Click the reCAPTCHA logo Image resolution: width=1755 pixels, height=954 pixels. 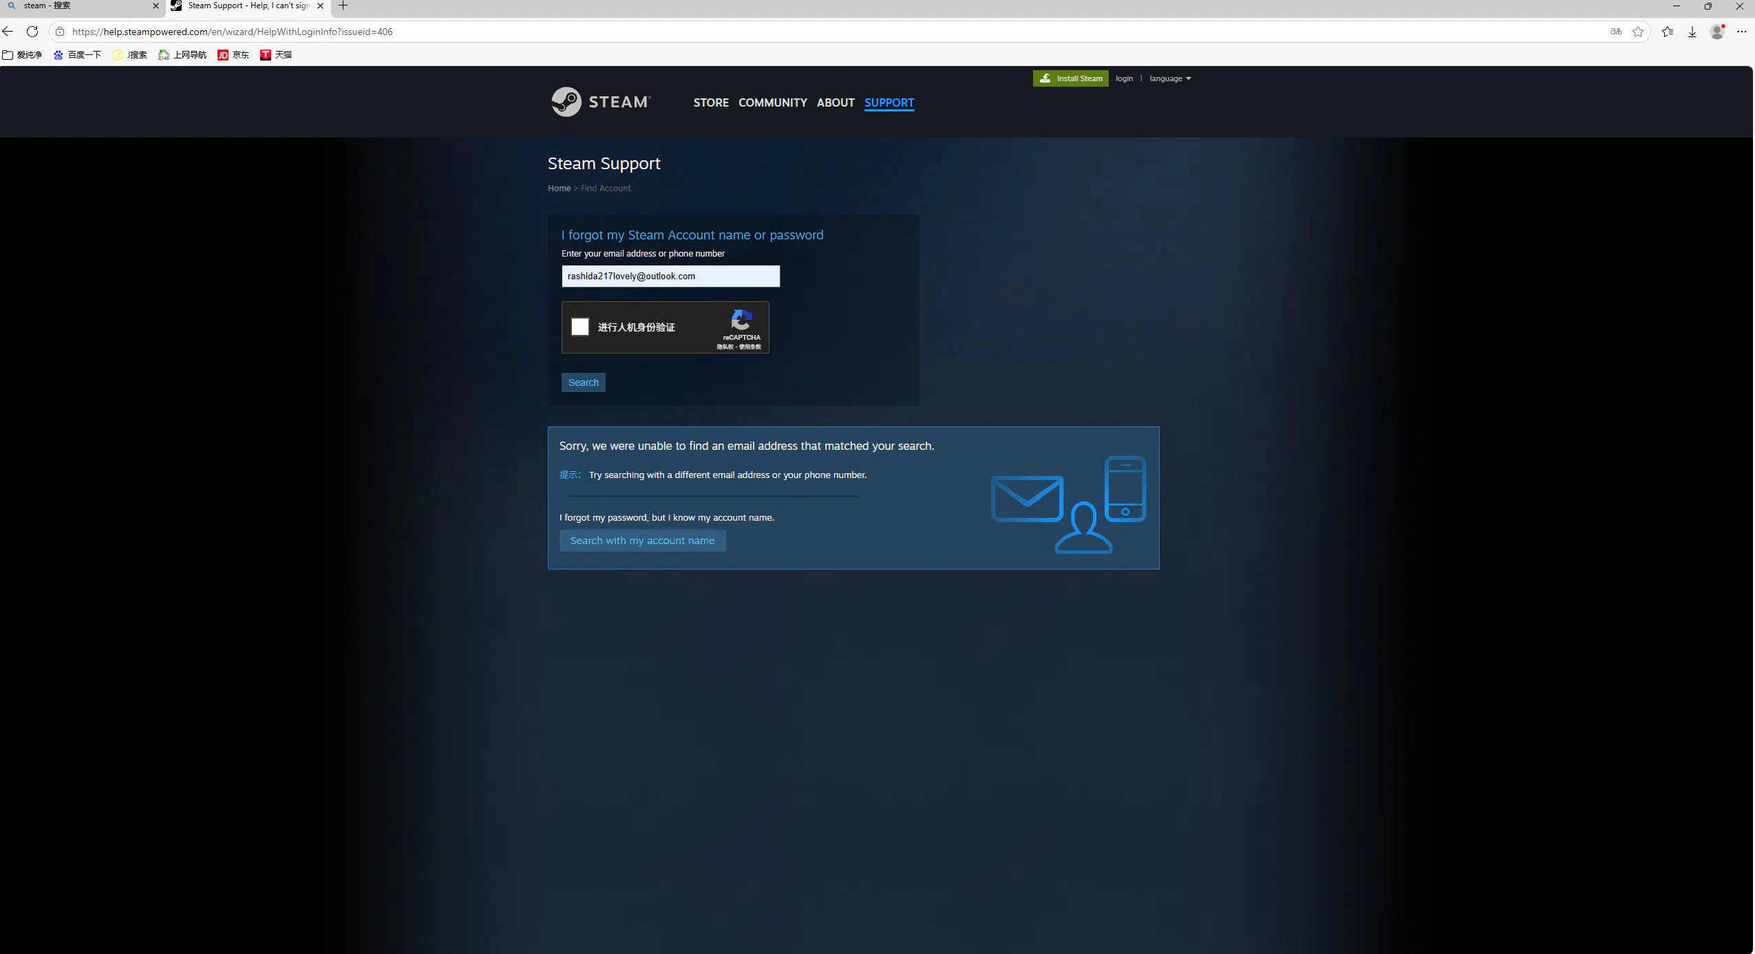pyautogui.click(x=741, y=320)
